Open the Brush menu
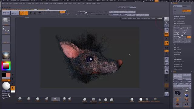 point(7,3)
